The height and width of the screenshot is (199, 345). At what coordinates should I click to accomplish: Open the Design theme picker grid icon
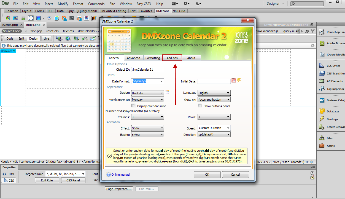[x=167, y=92]
